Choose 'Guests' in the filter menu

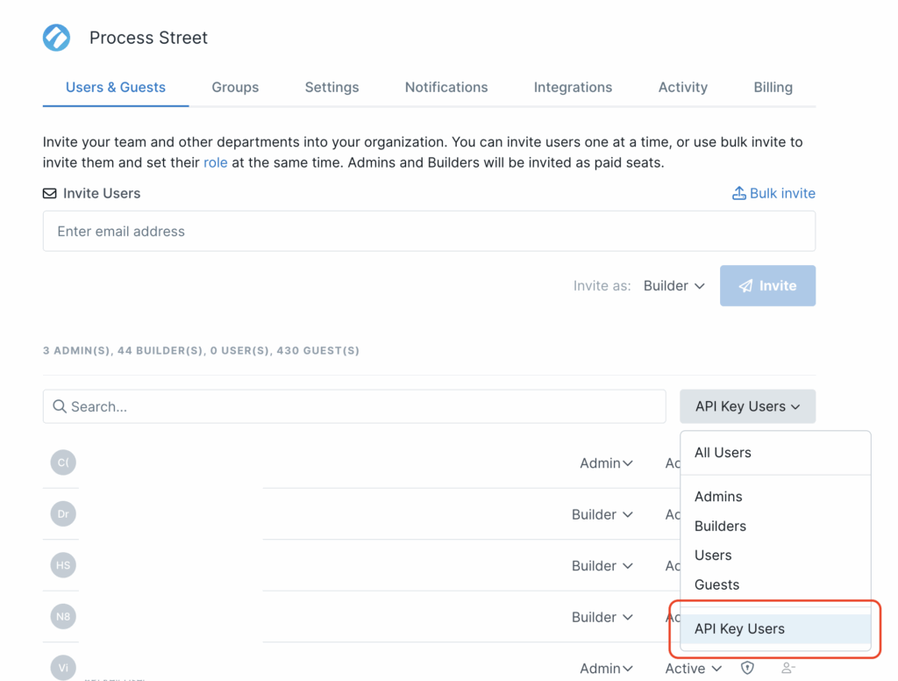point(716,584)
